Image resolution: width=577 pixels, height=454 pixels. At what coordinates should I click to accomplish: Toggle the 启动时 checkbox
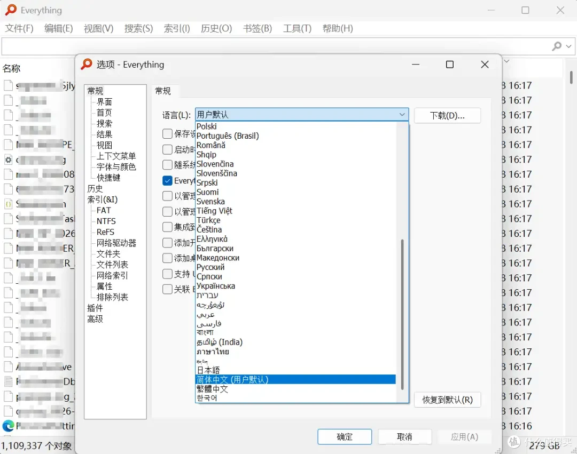coord(167,149)
